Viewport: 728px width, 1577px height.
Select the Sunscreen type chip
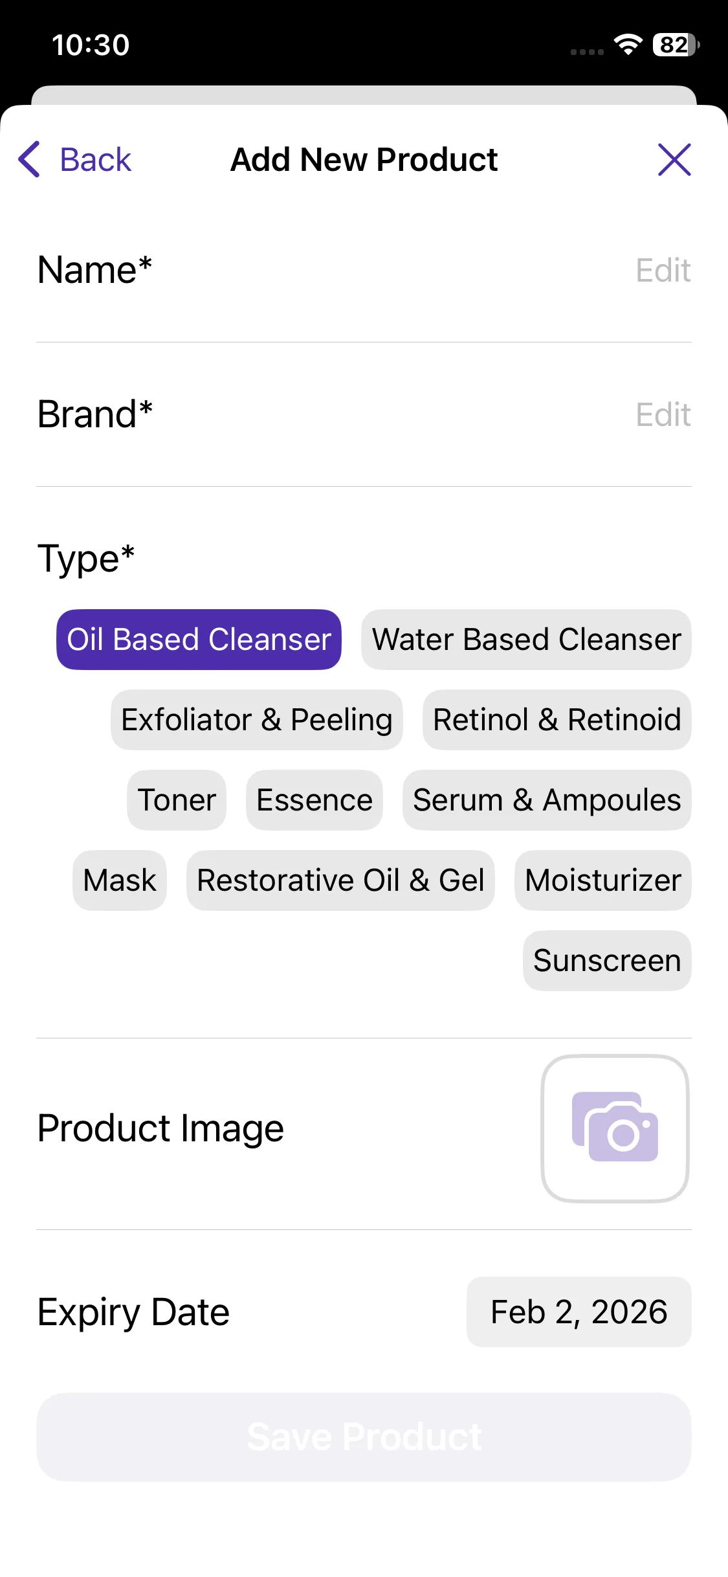coord(607,961)
